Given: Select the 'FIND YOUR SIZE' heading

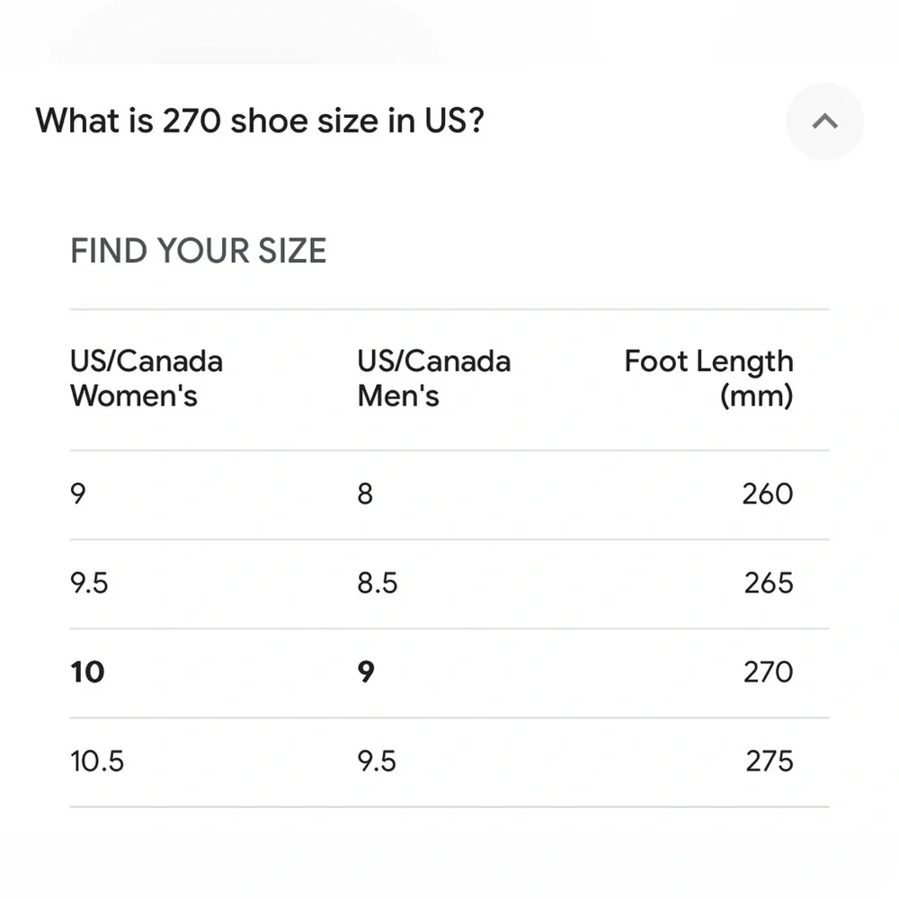Looking at the screenshot, I should (199, 251).
